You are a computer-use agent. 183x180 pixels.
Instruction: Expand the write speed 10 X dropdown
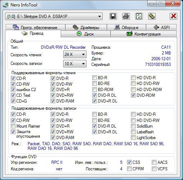(75, 63)
